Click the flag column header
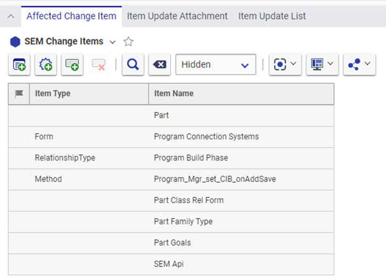 [x=19, y=94]
